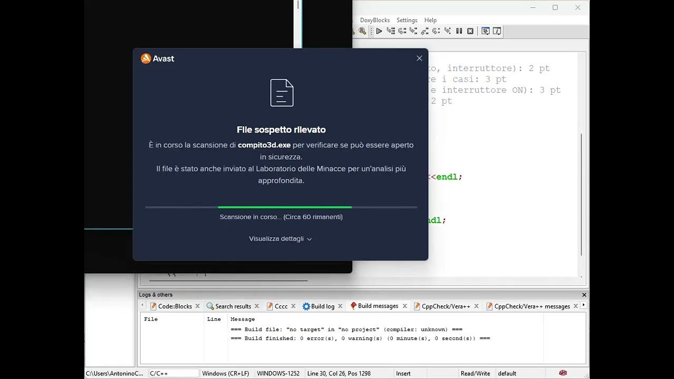Click the Avast scan progress bar
Viewport: 674px width, 379px height.
click(x=281, y=207)
